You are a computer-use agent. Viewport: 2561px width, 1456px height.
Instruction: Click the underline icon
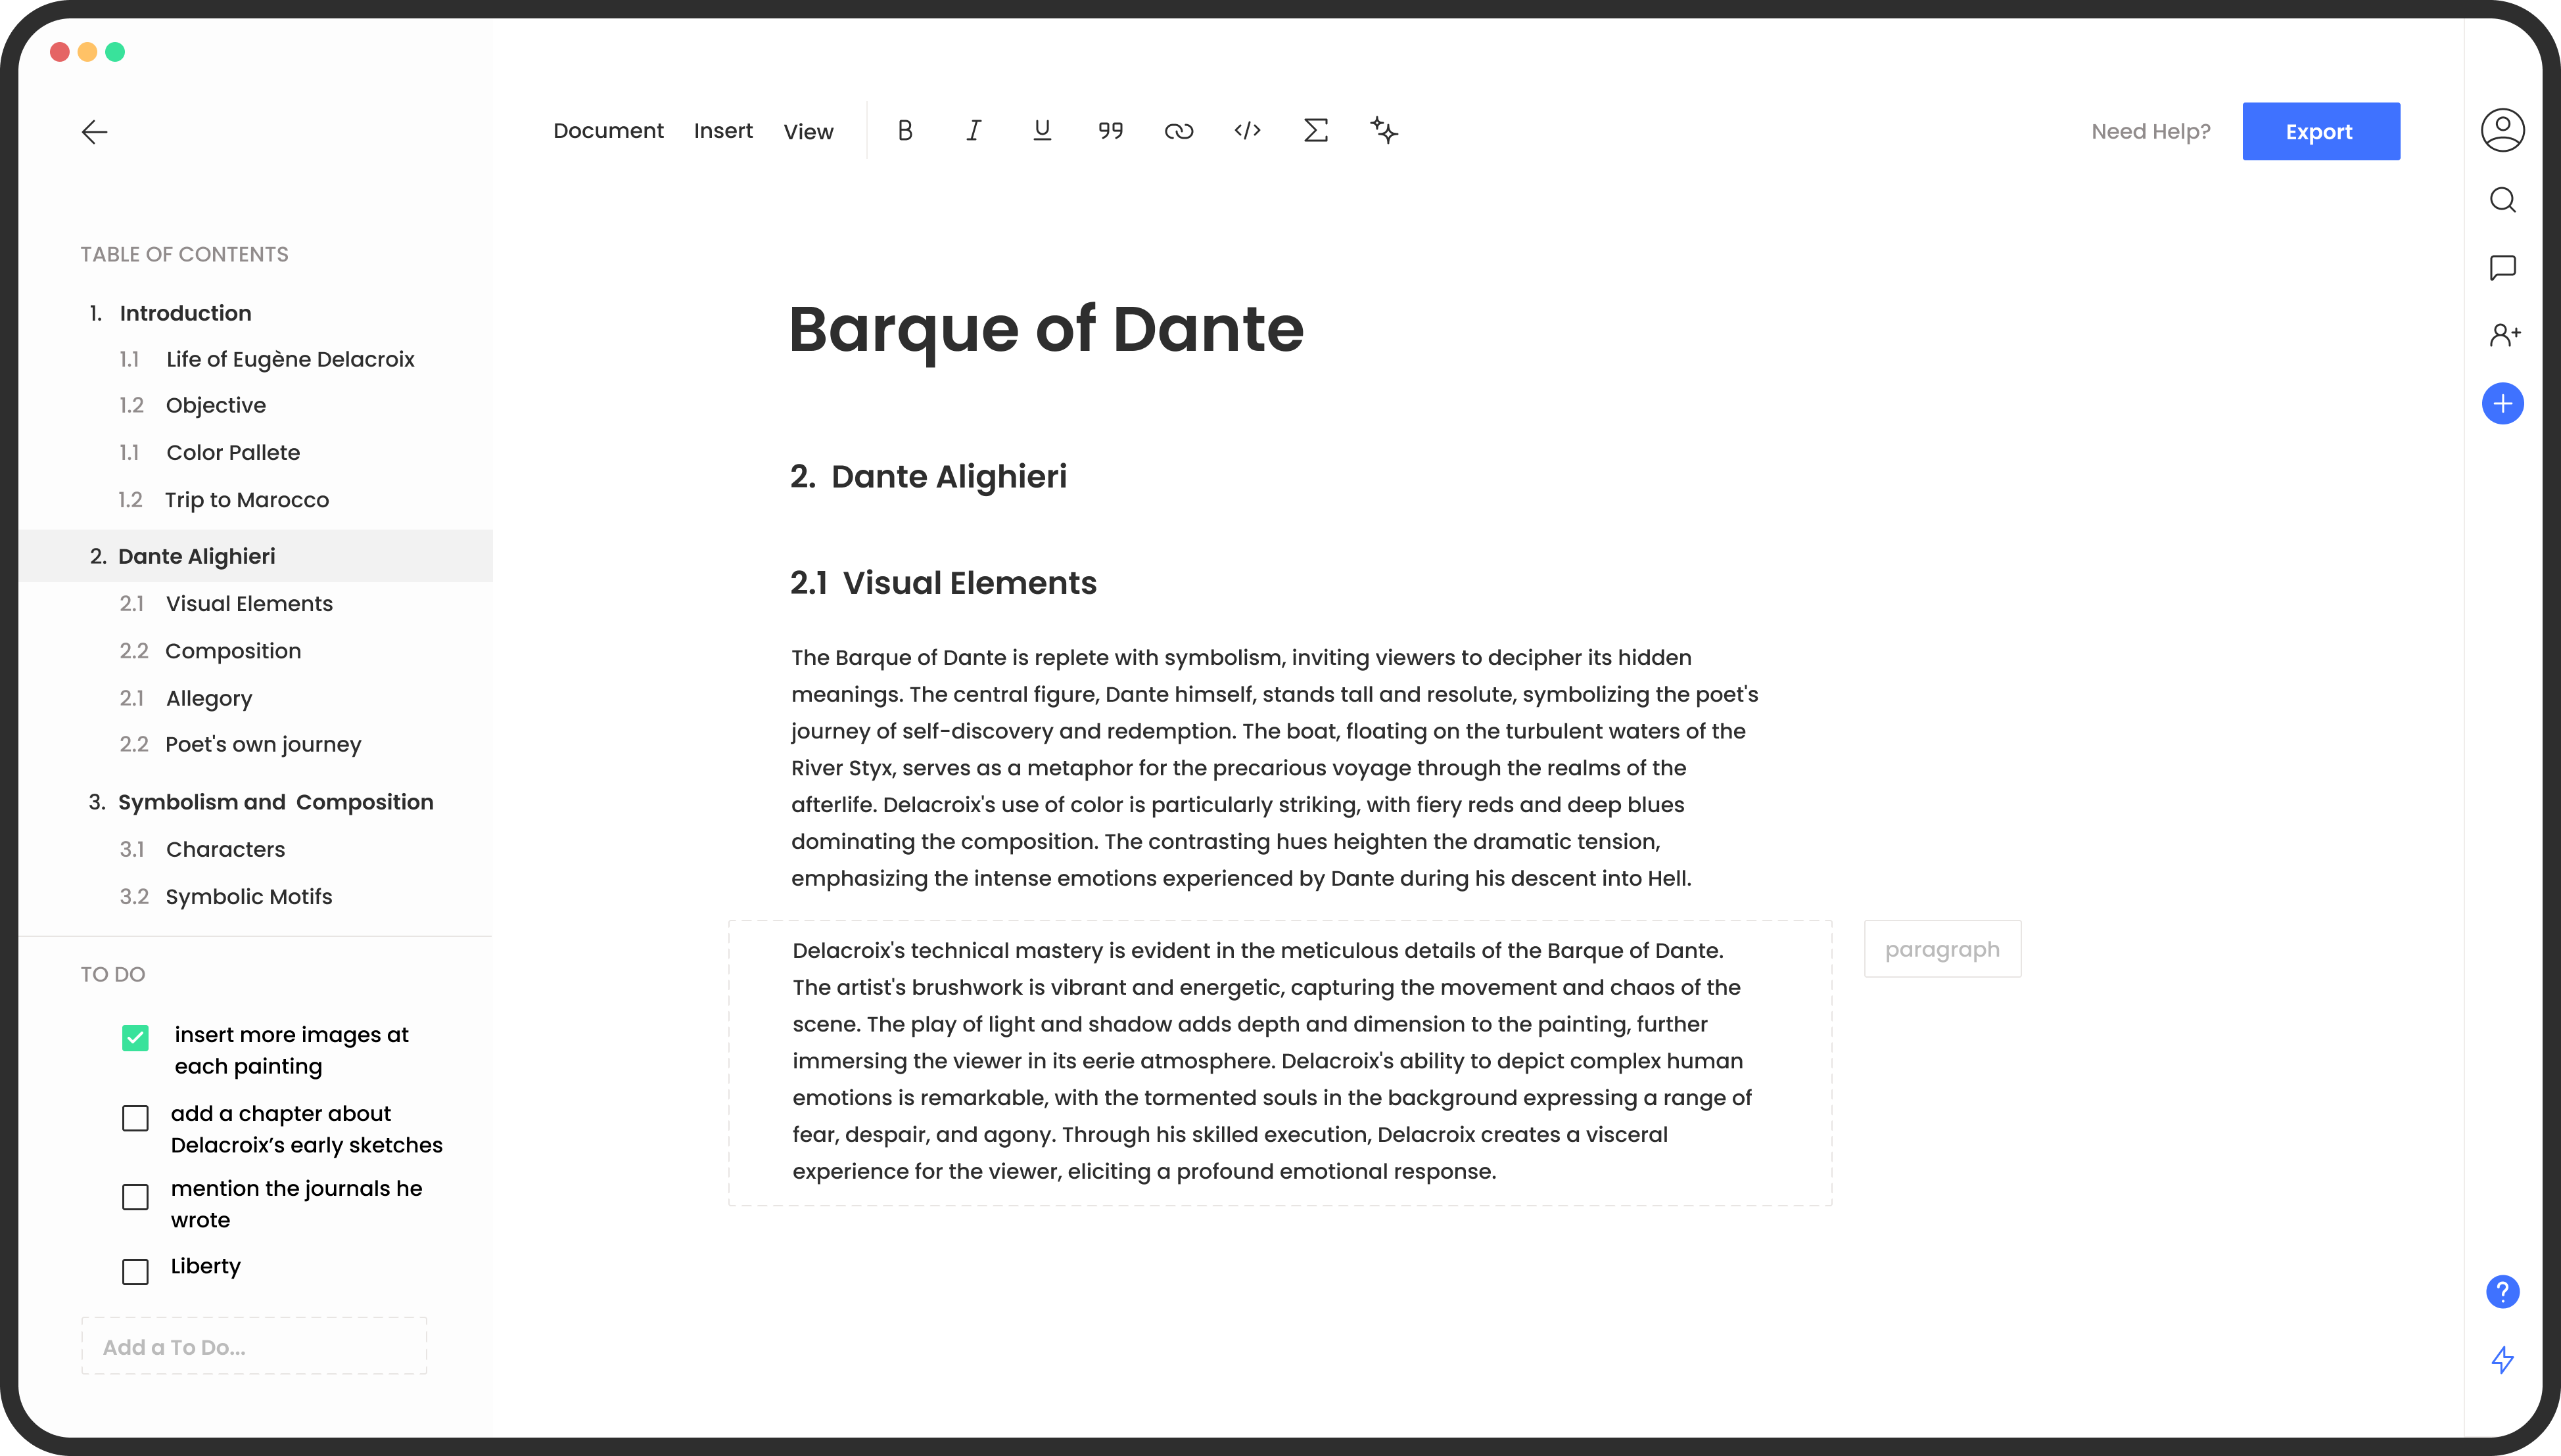click(x=1041, y=131)
